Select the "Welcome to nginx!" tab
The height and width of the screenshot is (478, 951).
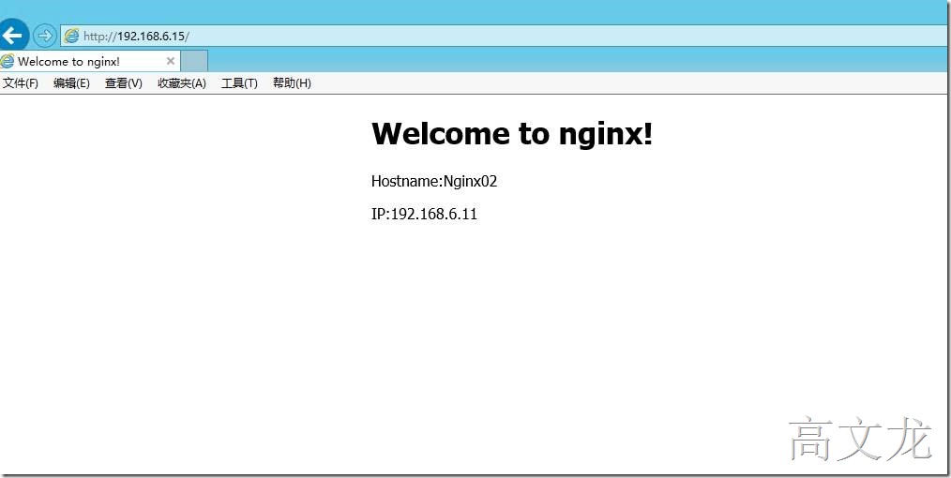click(x=90, y=61)
